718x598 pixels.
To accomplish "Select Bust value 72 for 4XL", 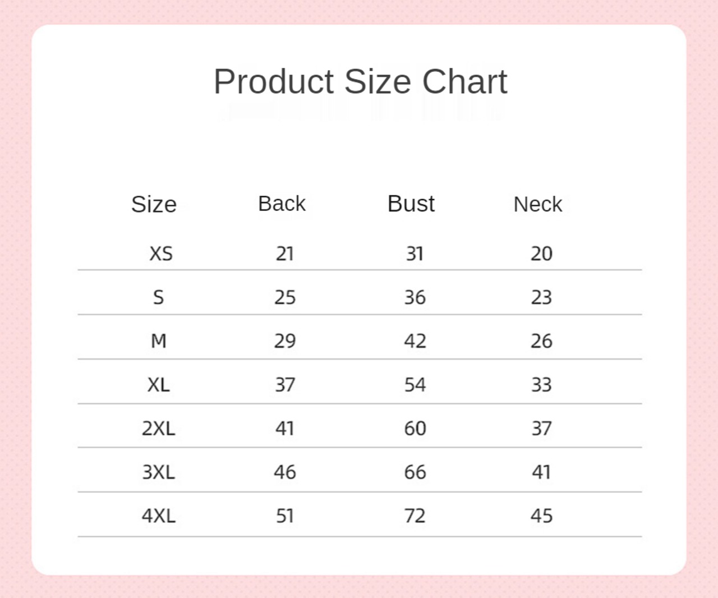I will click(415, 516).
